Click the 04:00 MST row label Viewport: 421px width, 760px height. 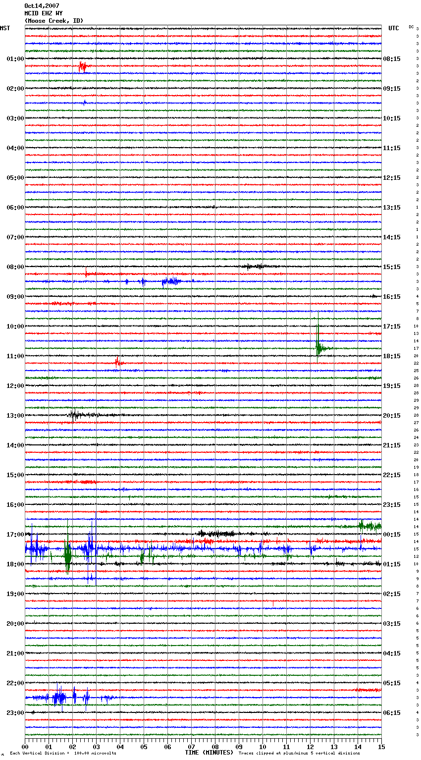(15, 148)
